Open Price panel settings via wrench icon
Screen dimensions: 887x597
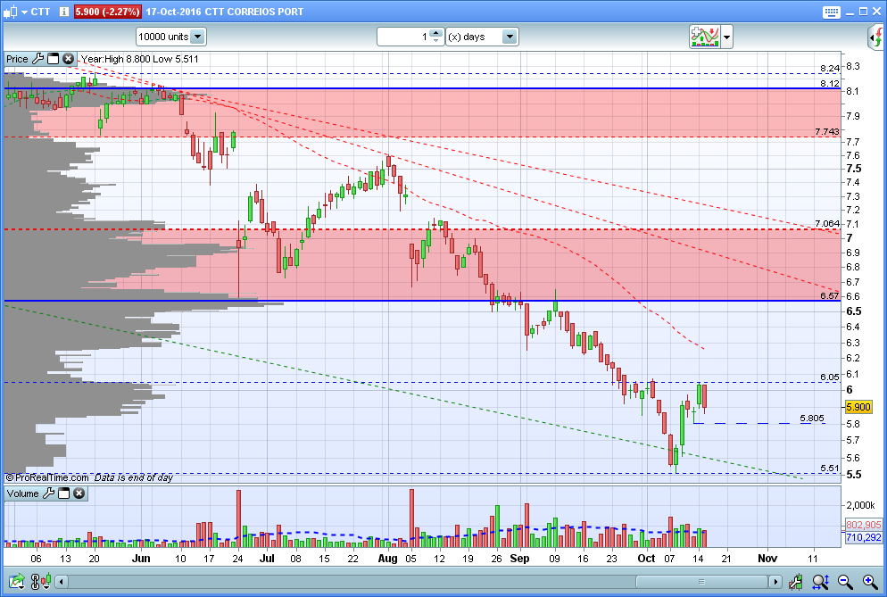[x=37, y=58]
